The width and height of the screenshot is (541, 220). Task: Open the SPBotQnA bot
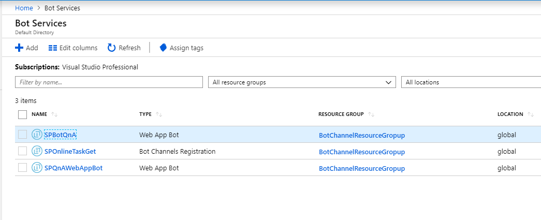tap(61, 135)
